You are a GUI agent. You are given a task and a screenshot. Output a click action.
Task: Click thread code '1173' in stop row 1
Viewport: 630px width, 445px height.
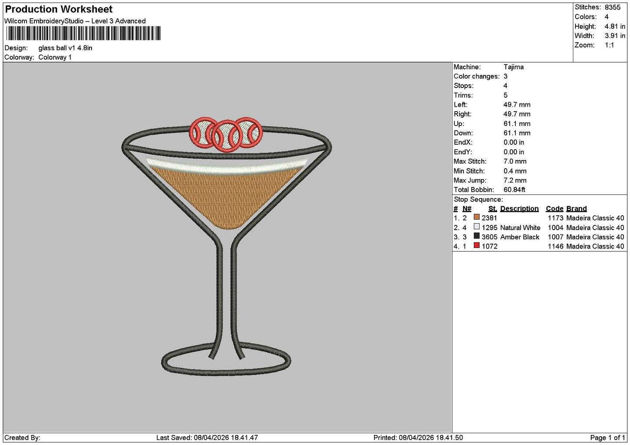556,218
